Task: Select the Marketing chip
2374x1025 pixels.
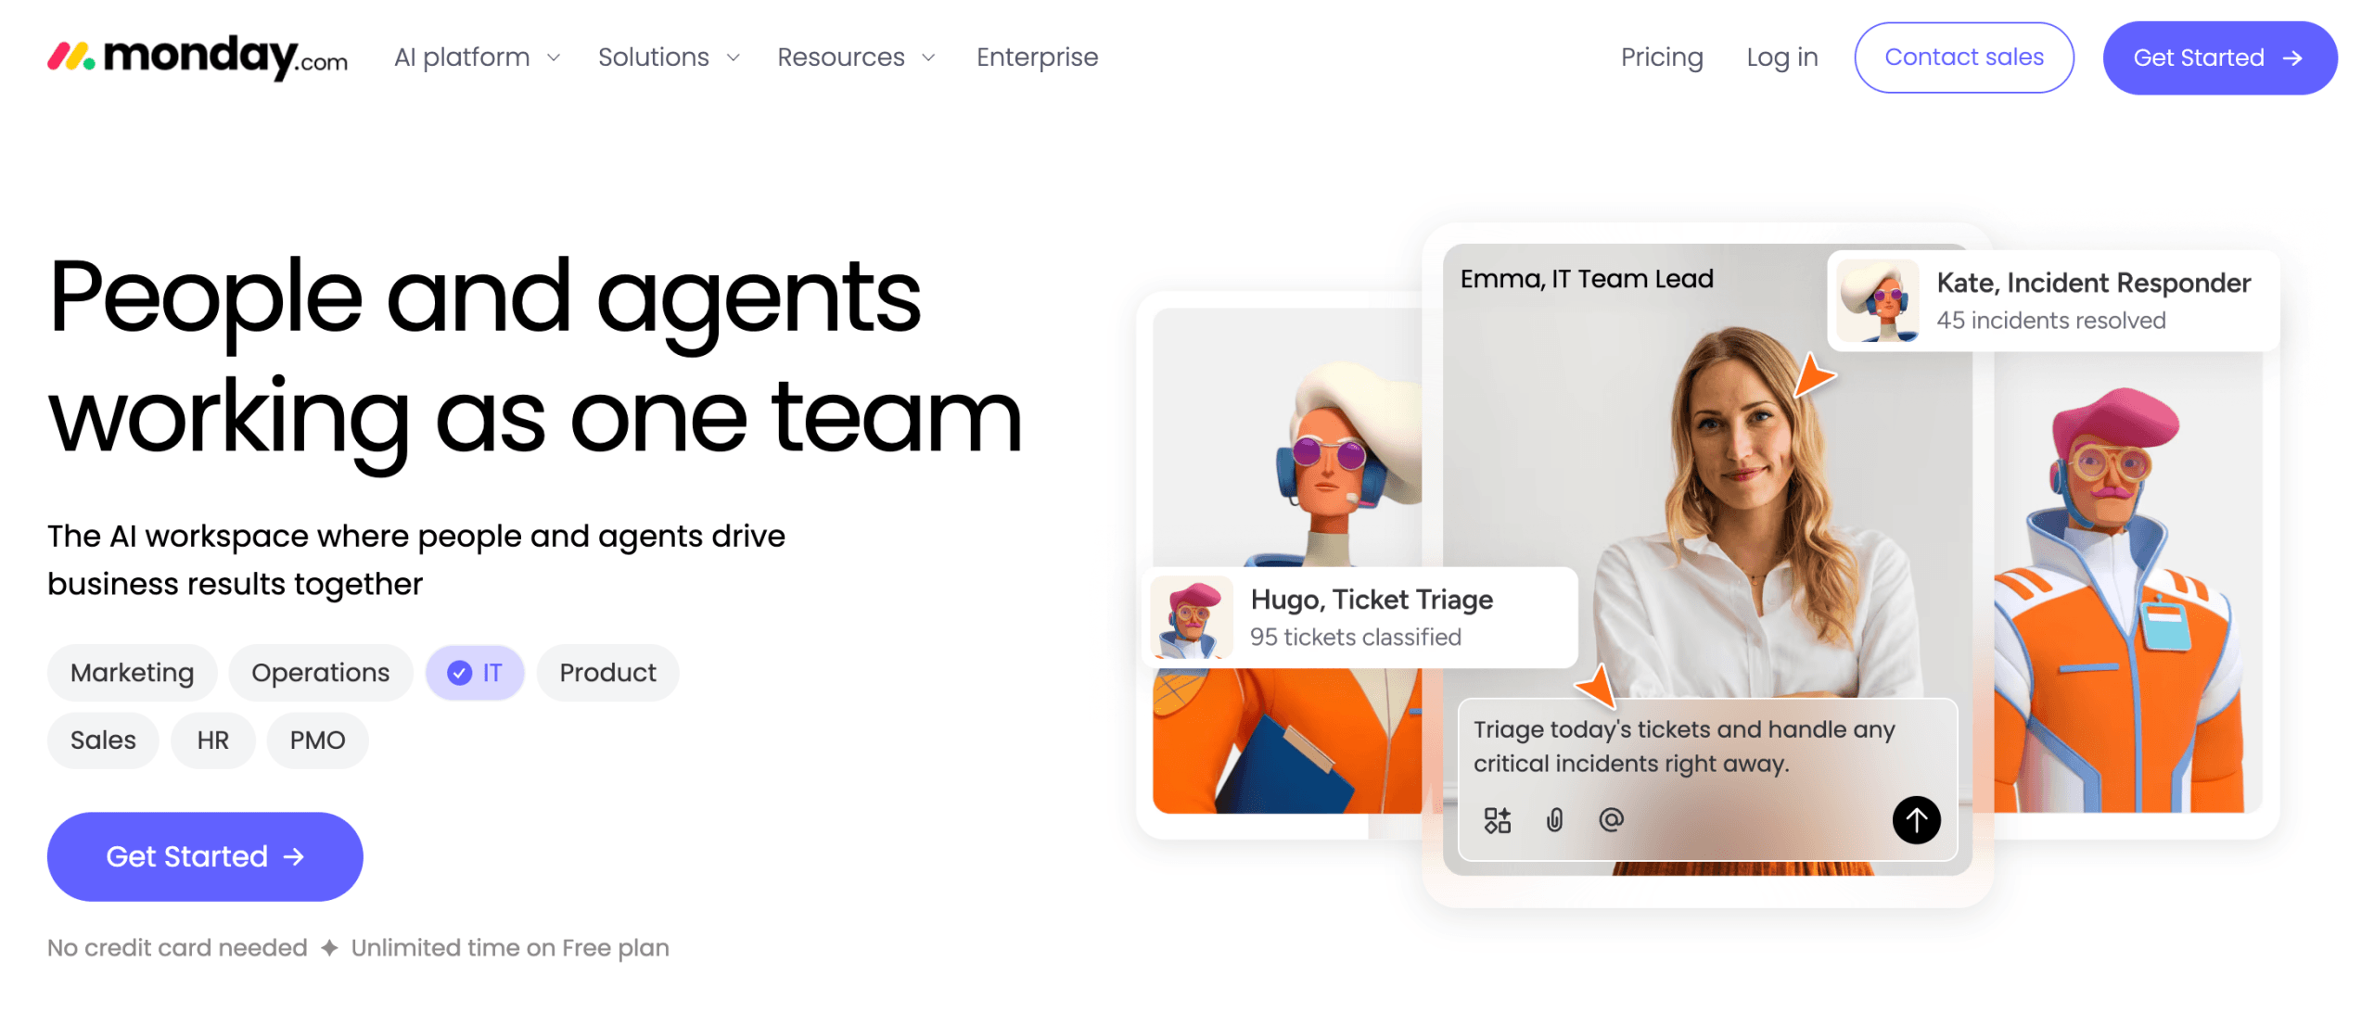Action: click(132, 672)
